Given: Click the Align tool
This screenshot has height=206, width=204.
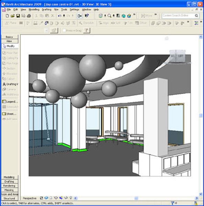Looking at the screenshot, I should tap(104, 23).
